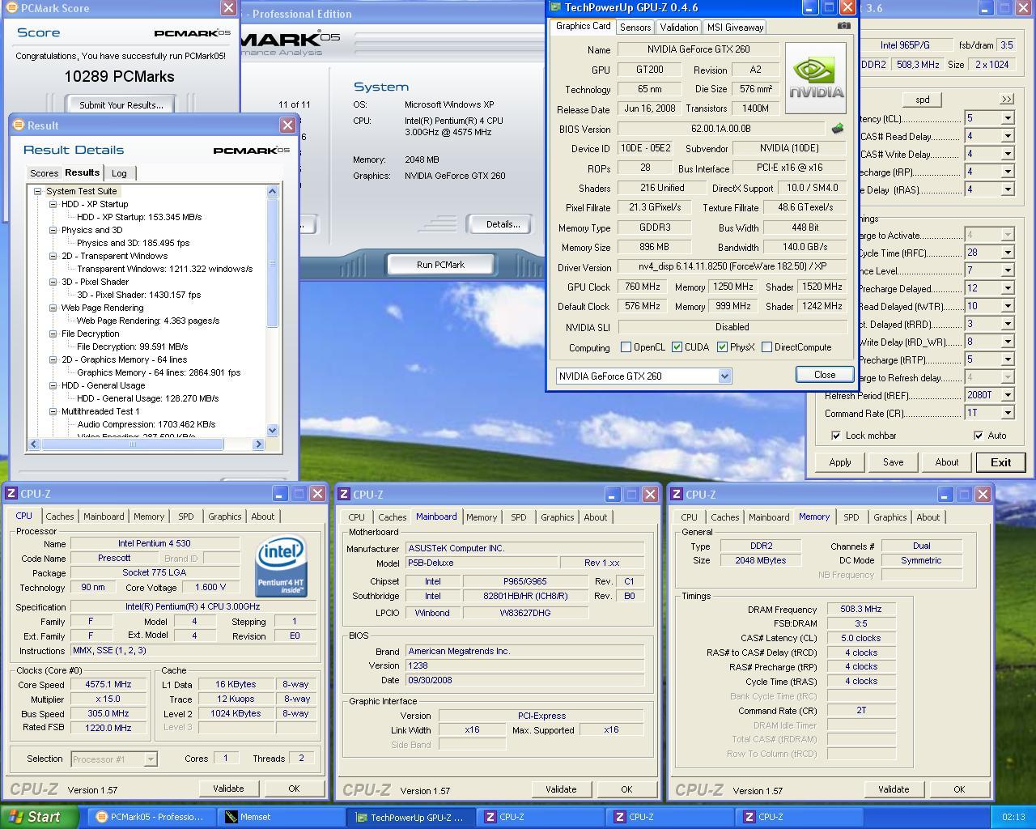Click the scroll right arrow in results tree

259,444
